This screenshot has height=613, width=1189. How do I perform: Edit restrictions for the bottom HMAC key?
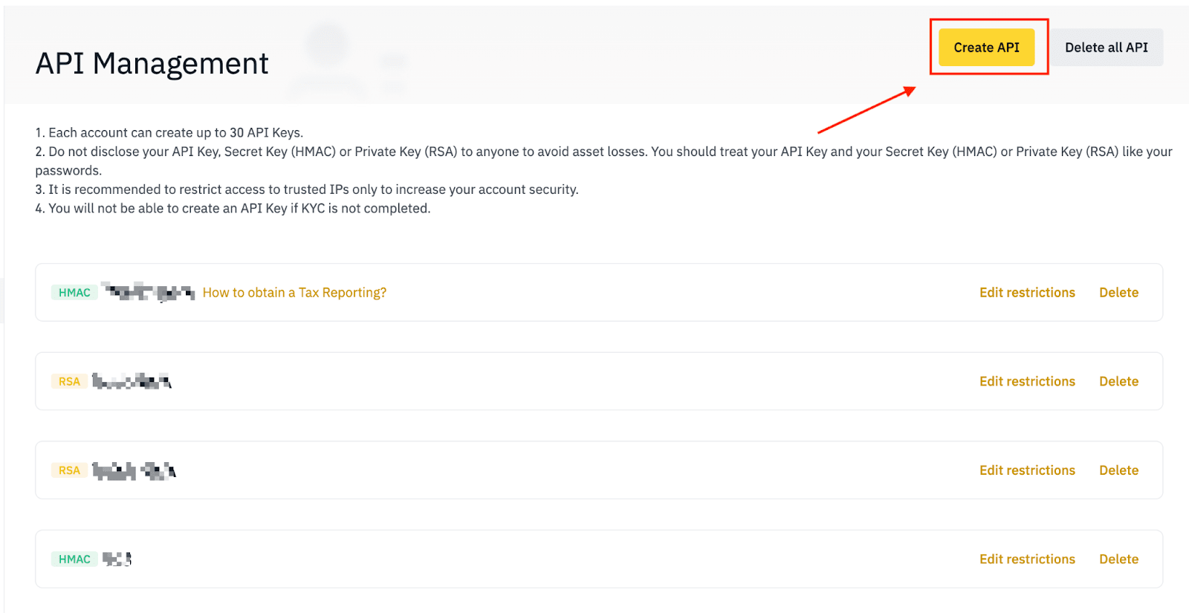(1027, 559)
